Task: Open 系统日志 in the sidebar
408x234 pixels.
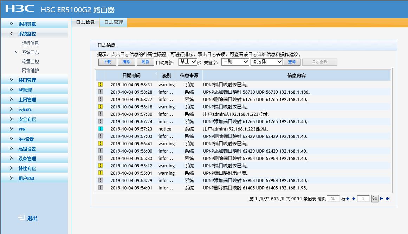Action: pyautogui.click(x=31, y=52)
